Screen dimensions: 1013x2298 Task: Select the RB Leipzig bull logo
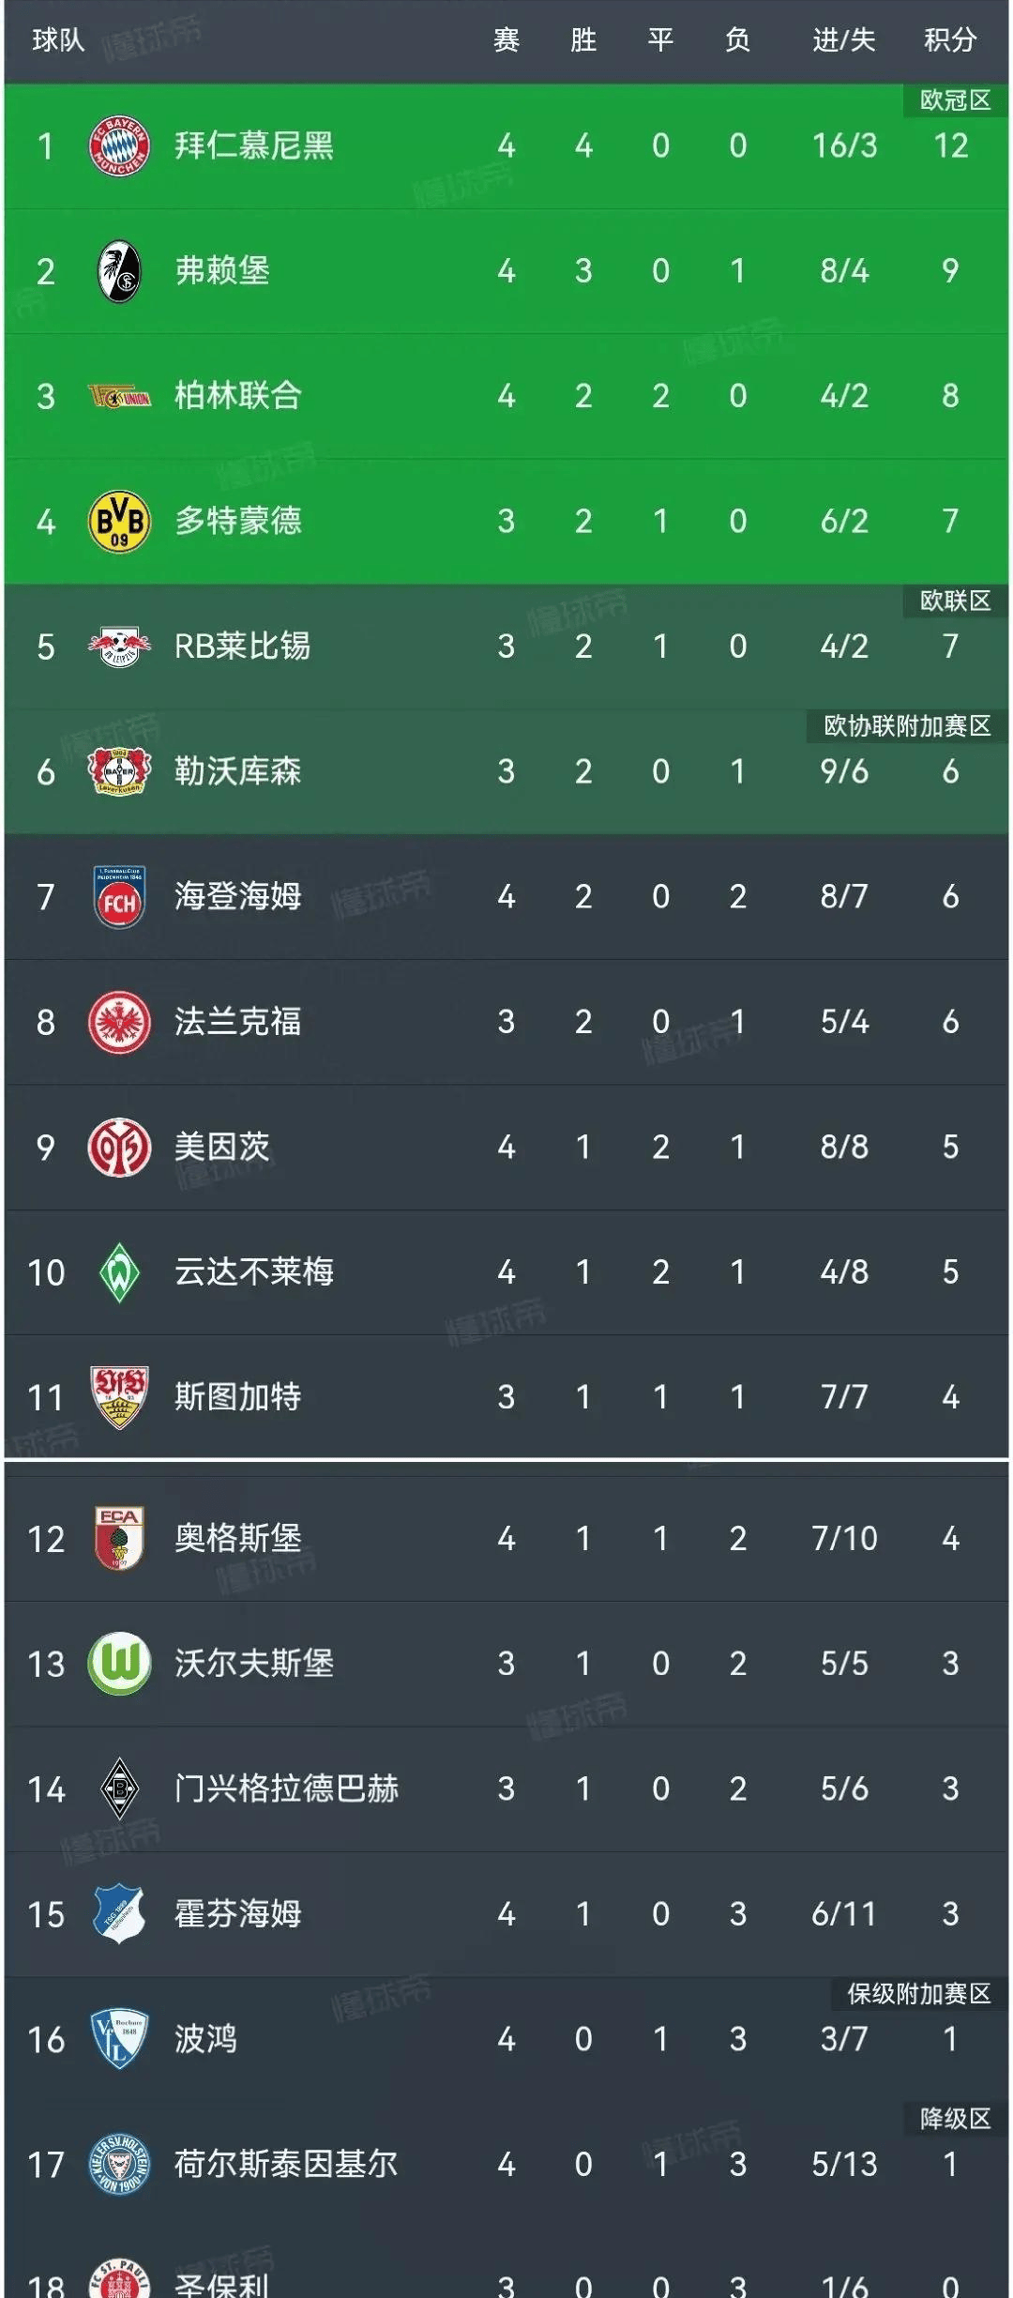click(x=119, y=647)
